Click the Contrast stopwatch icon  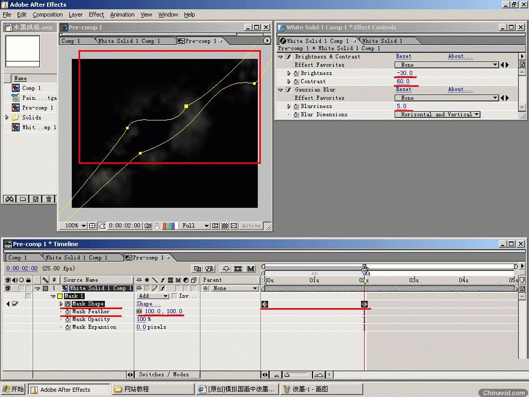[296, 81]
